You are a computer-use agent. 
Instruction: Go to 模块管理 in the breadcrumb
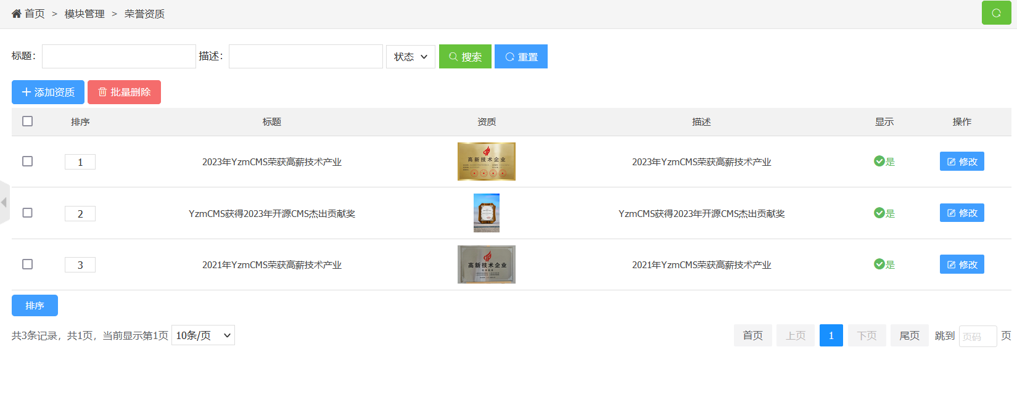[84, 14]
